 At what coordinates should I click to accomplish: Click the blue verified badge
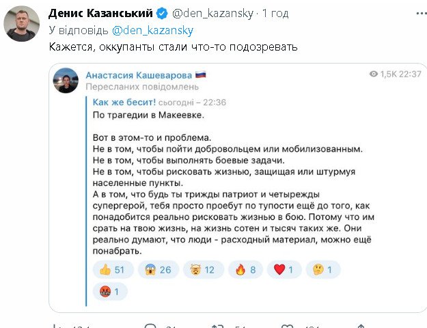pyautogui.click(x=161, y=13)
